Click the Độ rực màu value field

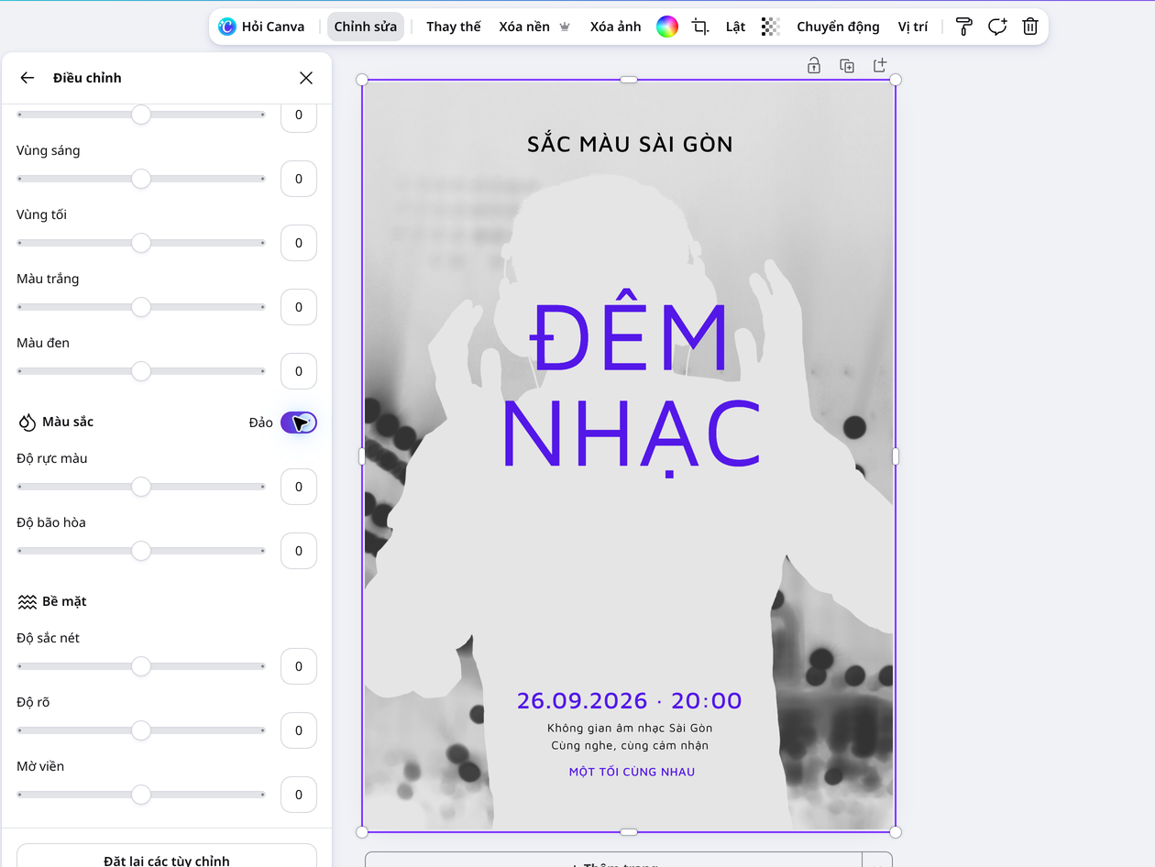click(299, 487)
